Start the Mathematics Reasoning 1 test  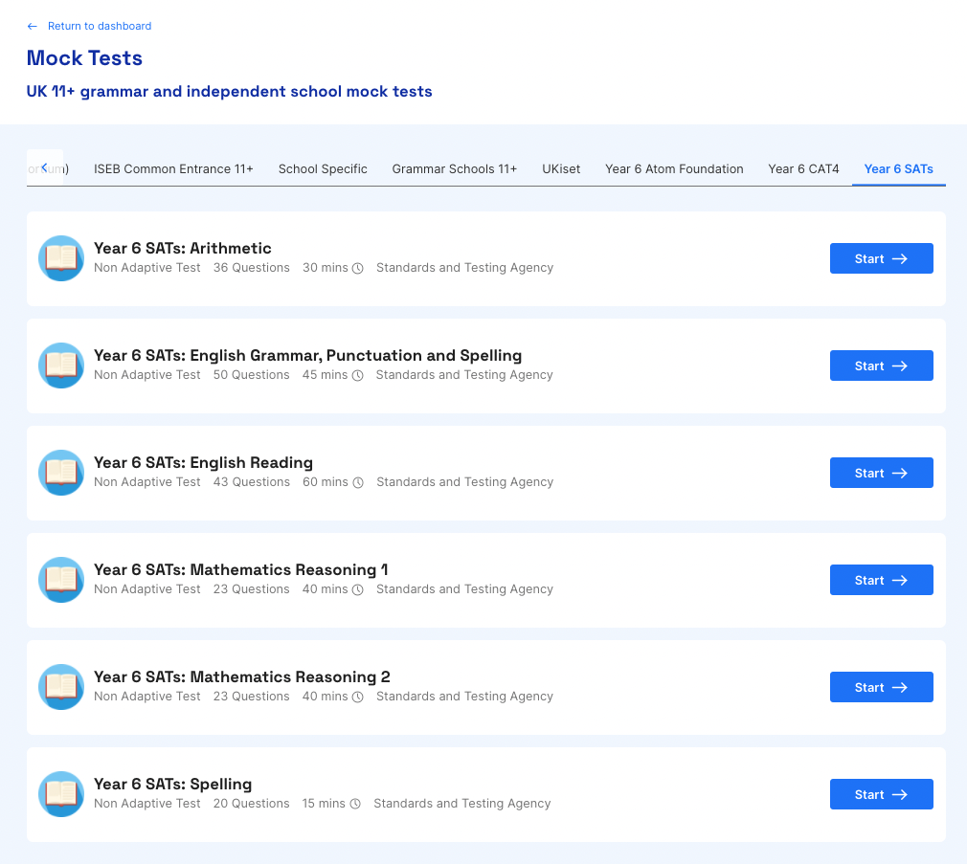881,580
